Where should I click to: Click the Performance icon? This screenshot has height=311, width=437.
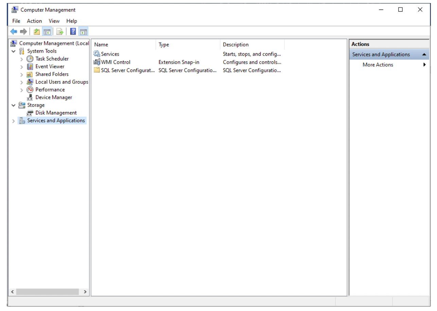click(30, 90)
